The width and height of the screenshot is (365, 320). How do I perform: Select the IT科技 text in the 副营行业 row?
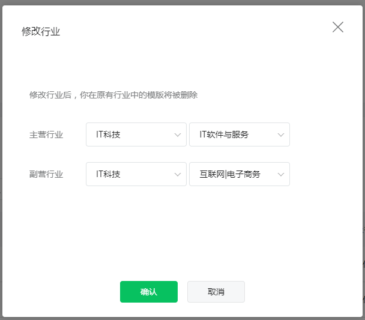click(x=108, y=174)
